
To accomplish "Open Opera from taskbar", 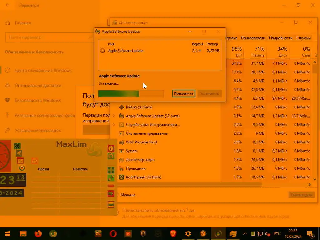I will tap(113, 234).
